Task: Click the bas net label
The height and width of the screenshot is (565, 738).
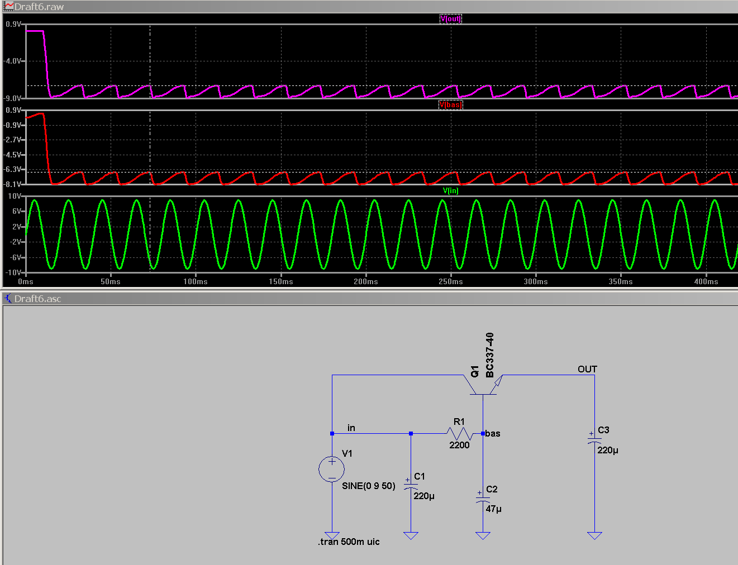Action: [x=493, y=433]
